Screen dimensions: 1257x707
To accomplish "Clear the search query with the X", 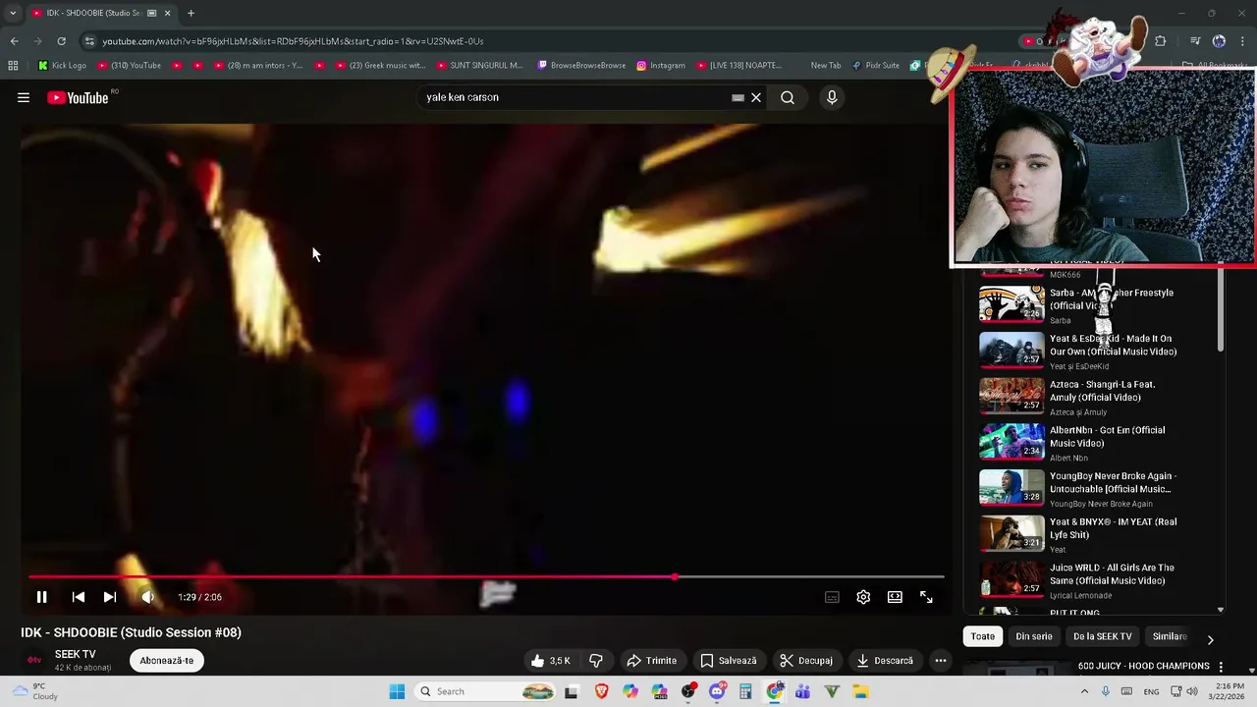I will tap(756, 97).
